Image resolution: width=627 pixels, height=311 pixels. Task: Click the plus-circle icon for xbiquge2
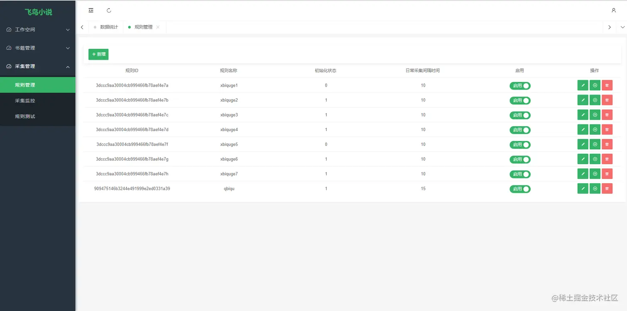pos(595,100)
